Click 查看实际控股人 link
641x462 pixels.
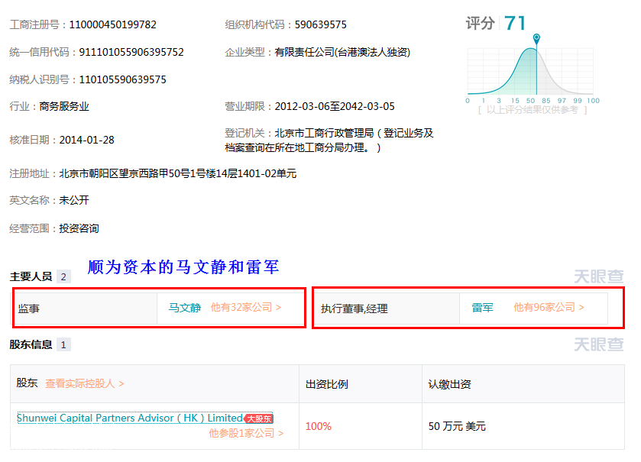tap(85, 383)
